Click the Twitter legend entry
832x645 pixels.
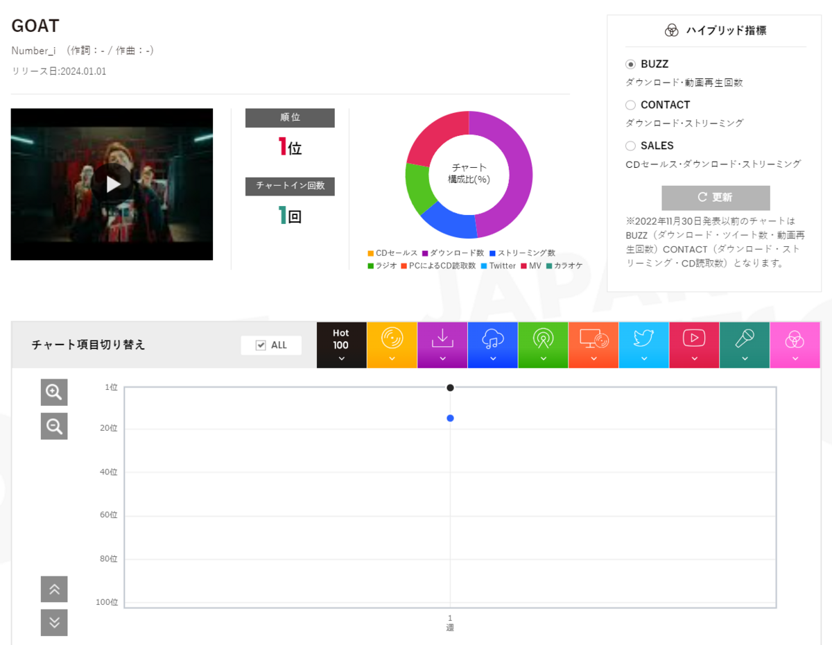498,266
